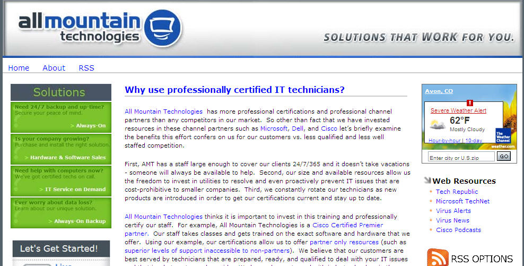Open the Tech Republic resource link
The image size is (524, 266).
click(457, 192)
